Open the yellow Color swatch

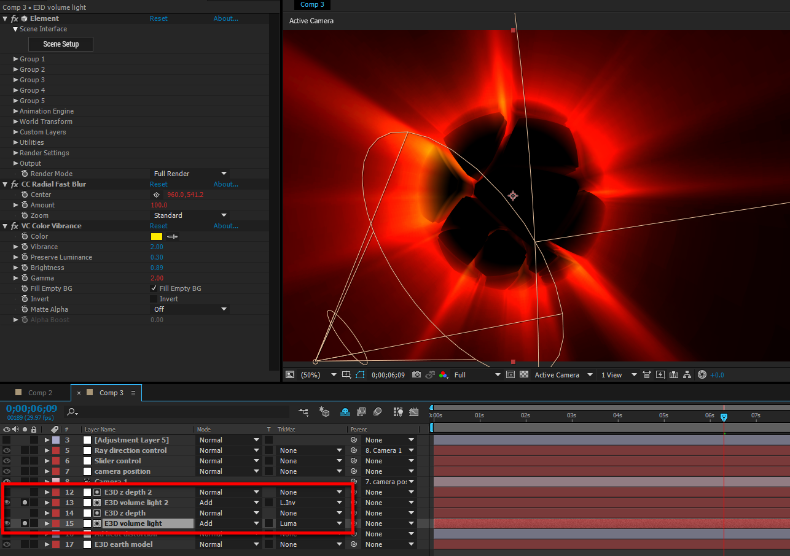click(x=157, y=236)
